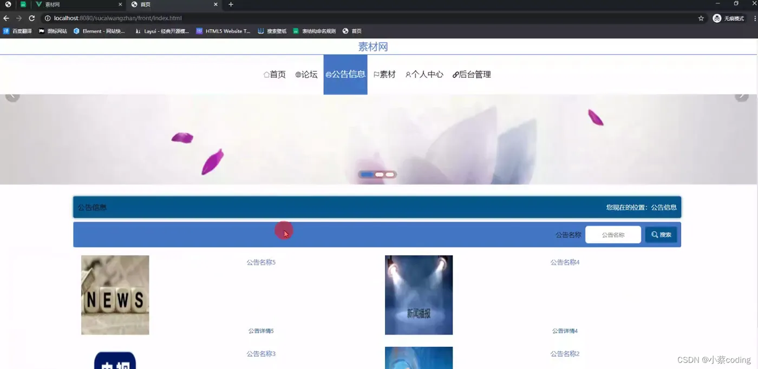Open the 图标网站 bookmark
Image resolution: width=758 pixels, height=369 pixels.
click(x=53, y=31)
